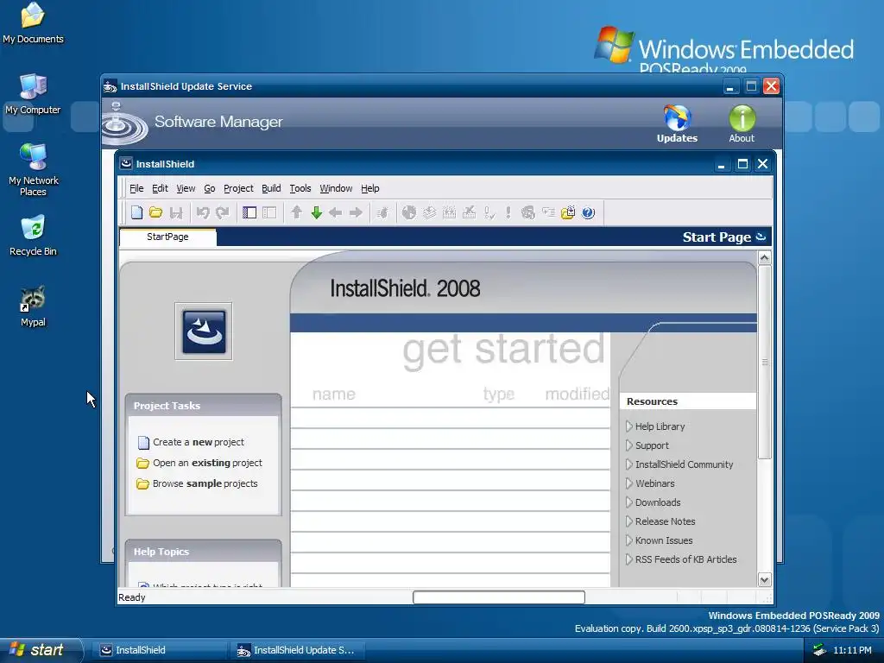Open the View menu

coord(186,188)
